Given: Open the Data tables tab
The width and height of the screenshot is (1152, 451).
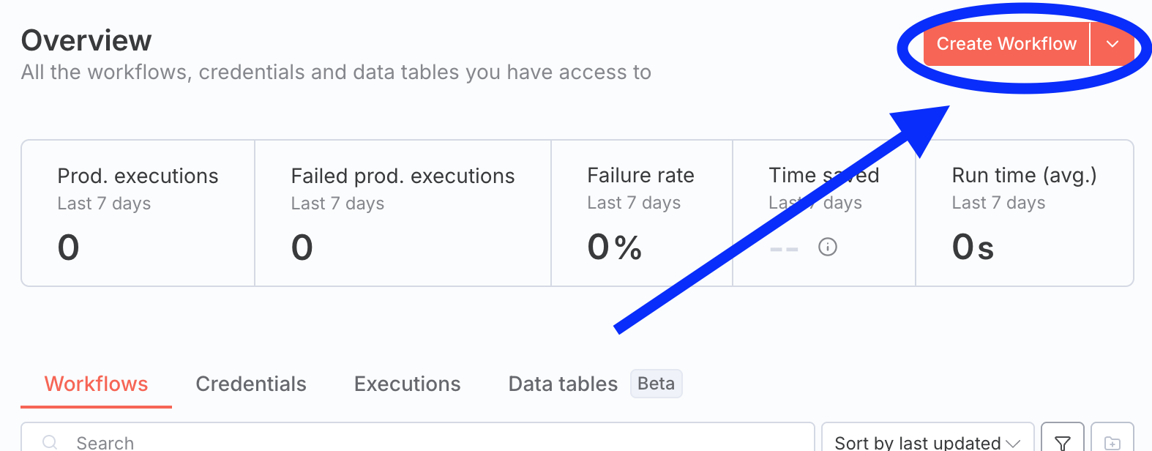Looking at the screenshot, I should coord(562,384).
